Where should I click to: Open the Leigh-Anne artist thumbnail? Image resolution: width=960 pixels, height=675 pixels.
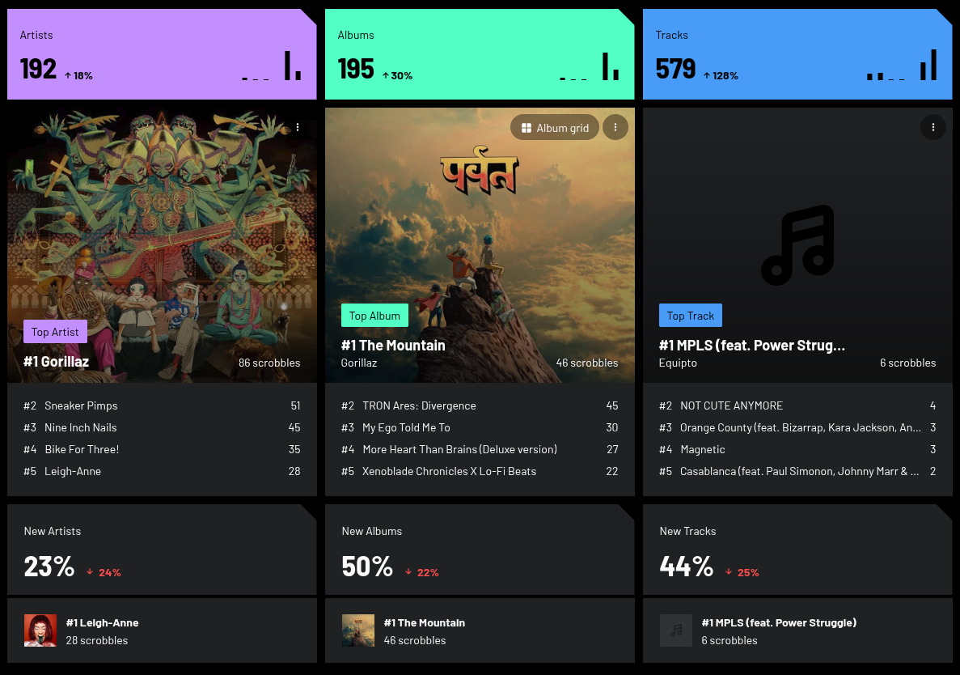(x=40, y=630)
